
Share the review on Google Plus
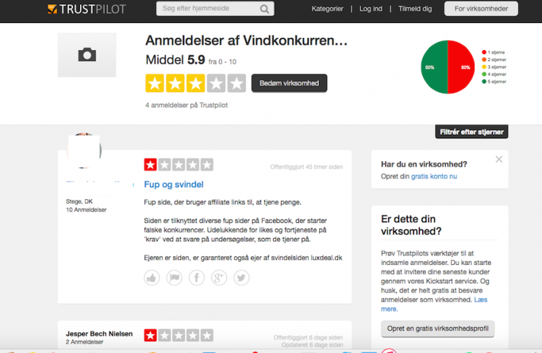219,278
